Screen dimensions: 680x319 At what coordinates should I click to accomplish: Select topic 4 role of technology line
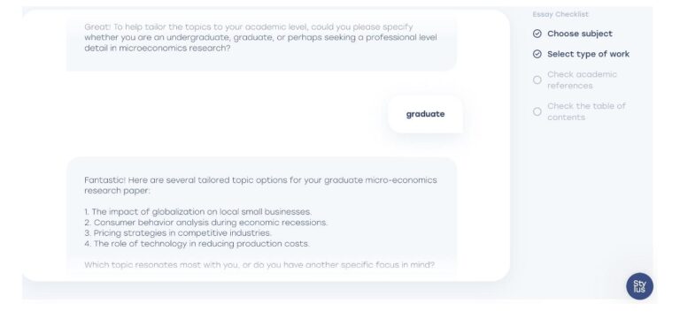[x=197, y=244]
